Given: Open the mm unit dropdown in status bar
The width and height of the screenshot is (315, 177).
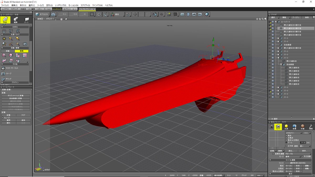Looking at the screenshot, I should coord(260,175).
